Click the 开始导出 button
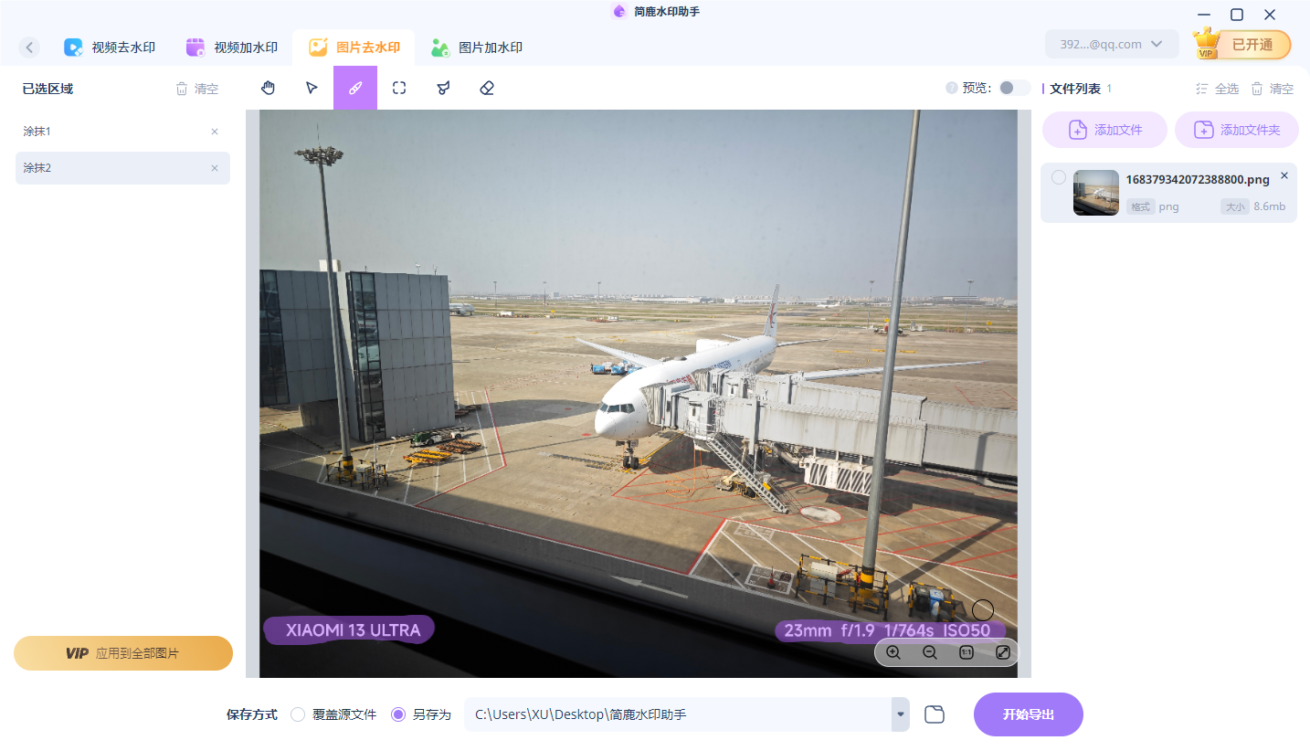 1029,714
